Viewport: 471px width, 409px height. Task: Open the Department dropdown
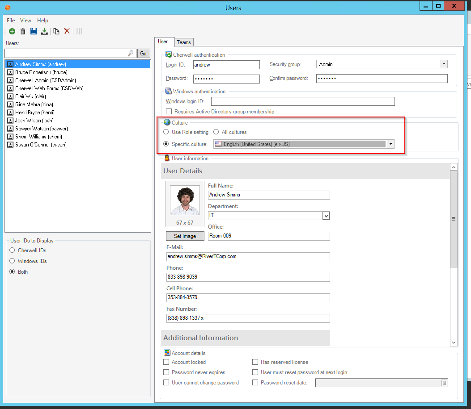pos(326,216)
